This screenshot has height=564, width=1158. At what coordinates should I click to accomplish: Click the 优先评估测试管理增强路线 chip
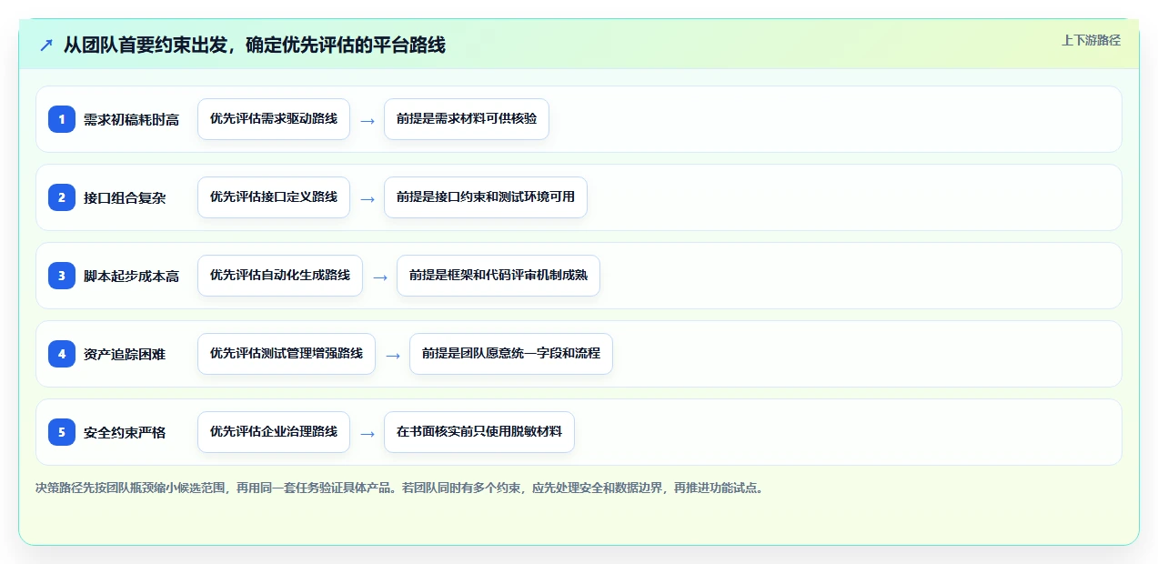point(287,354)
